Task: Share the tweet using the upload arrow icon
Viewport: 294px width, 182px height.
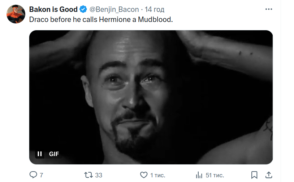Action: pos(268,175)
